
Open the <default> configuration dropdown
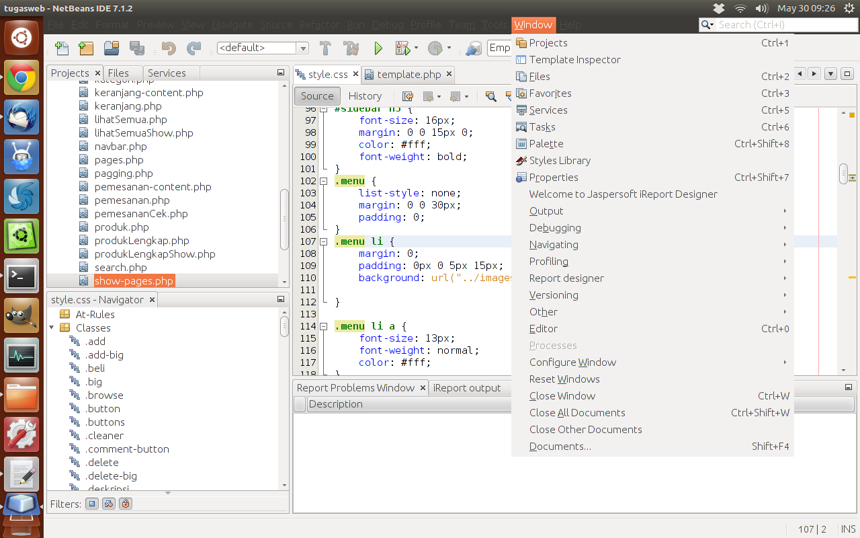coord(302,48)
